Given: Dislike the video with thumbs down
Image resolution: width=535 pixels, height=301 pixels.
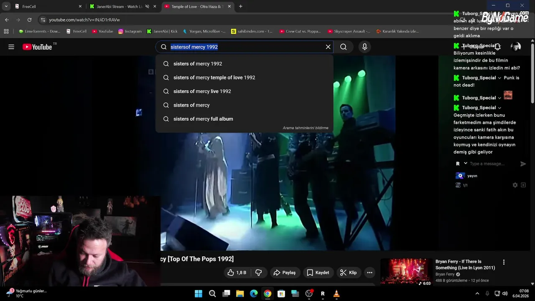Looking at the screenshot, I should [x=258, y=273].
